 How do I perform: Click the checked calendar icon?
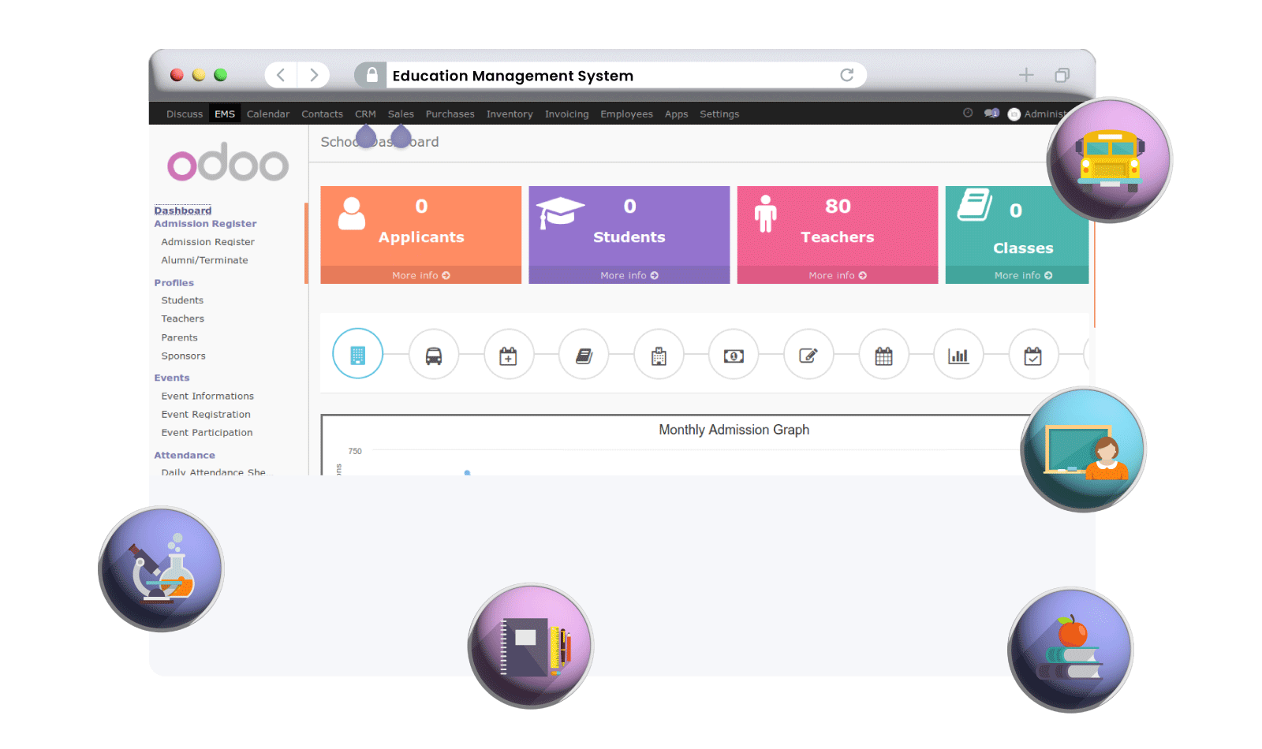(1033, 355)
